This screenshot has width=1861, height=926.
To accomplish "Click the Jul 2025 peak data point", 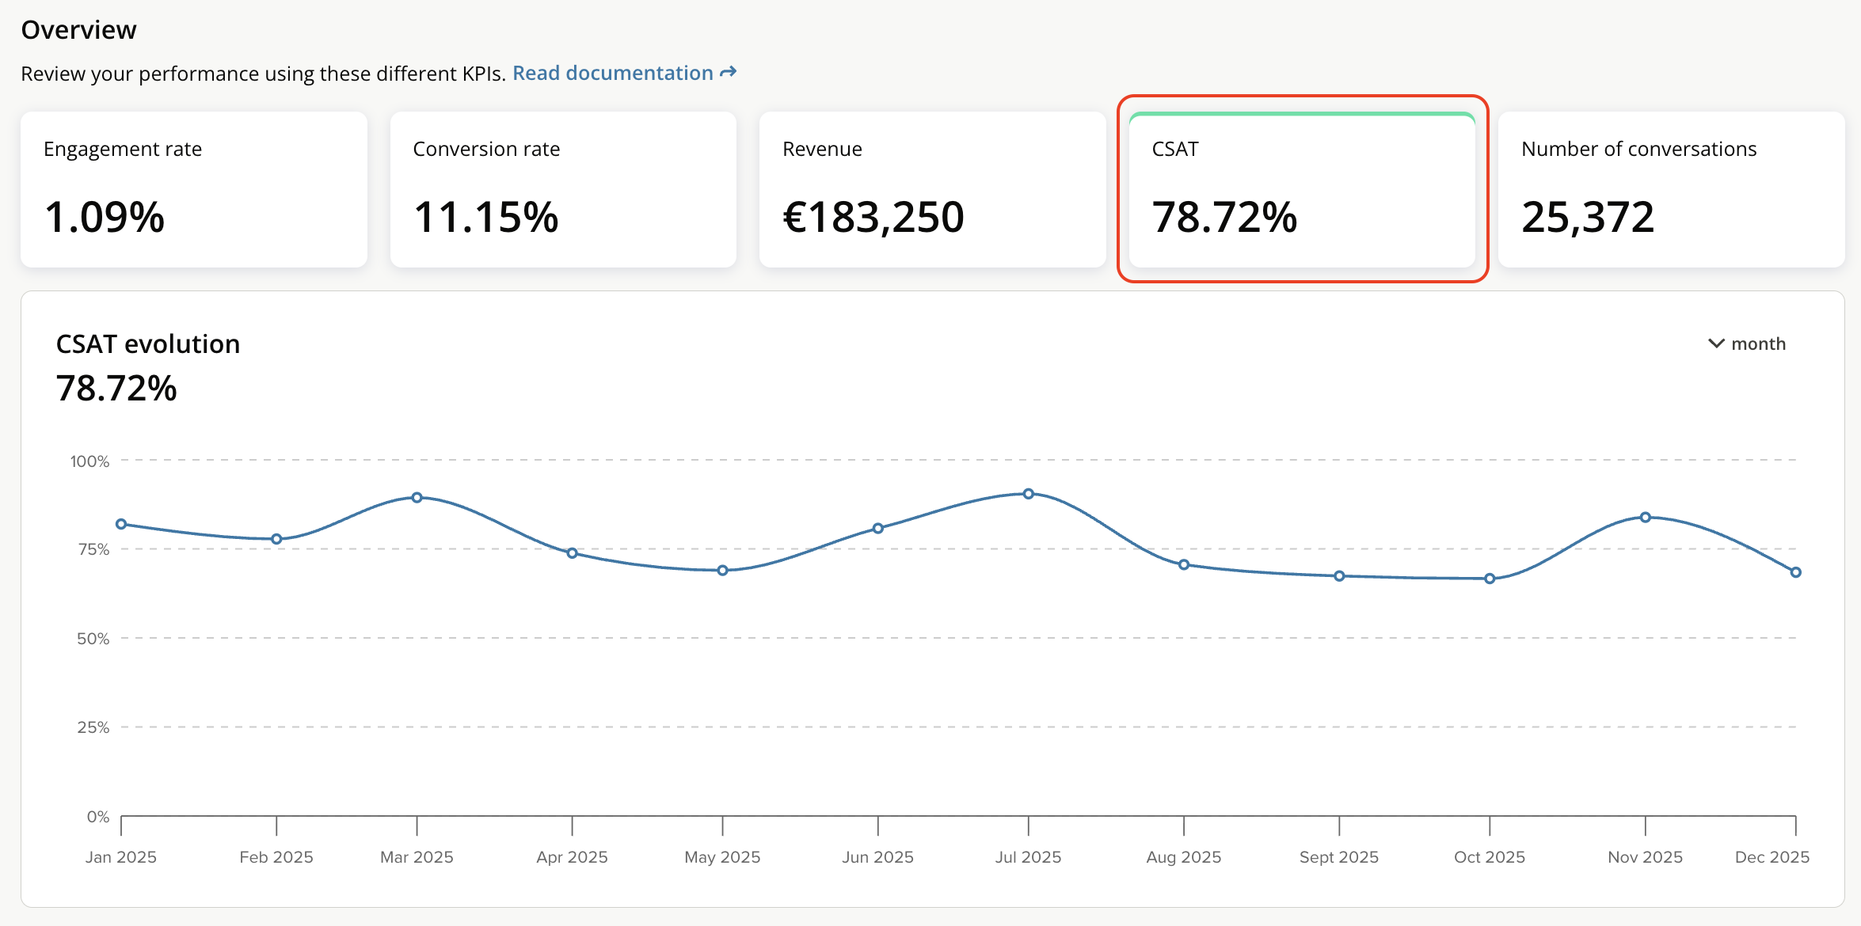I will [1029, 494].
